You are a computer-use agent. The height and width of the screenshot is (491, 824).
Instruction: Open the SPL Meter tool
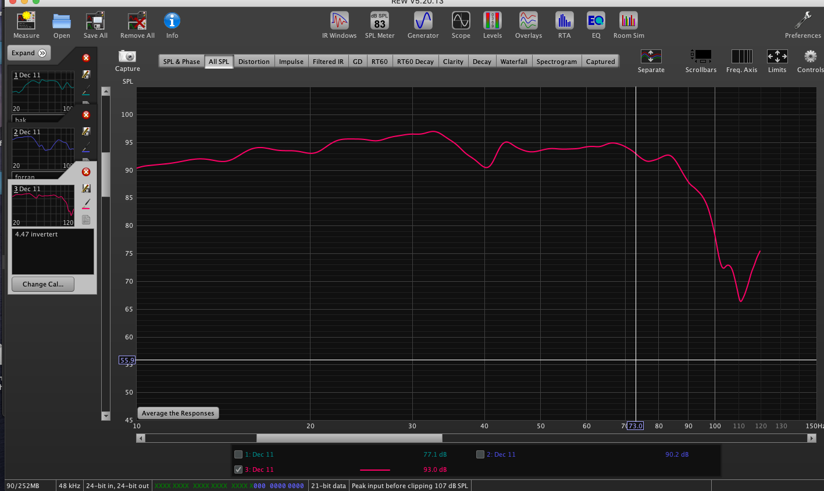coord(379,21)
